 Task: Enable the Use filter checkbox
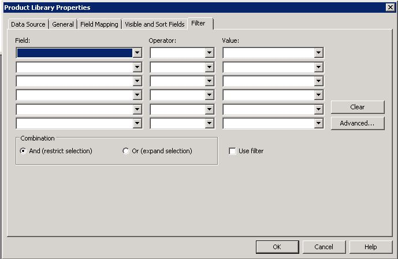[x=232, y=151]
